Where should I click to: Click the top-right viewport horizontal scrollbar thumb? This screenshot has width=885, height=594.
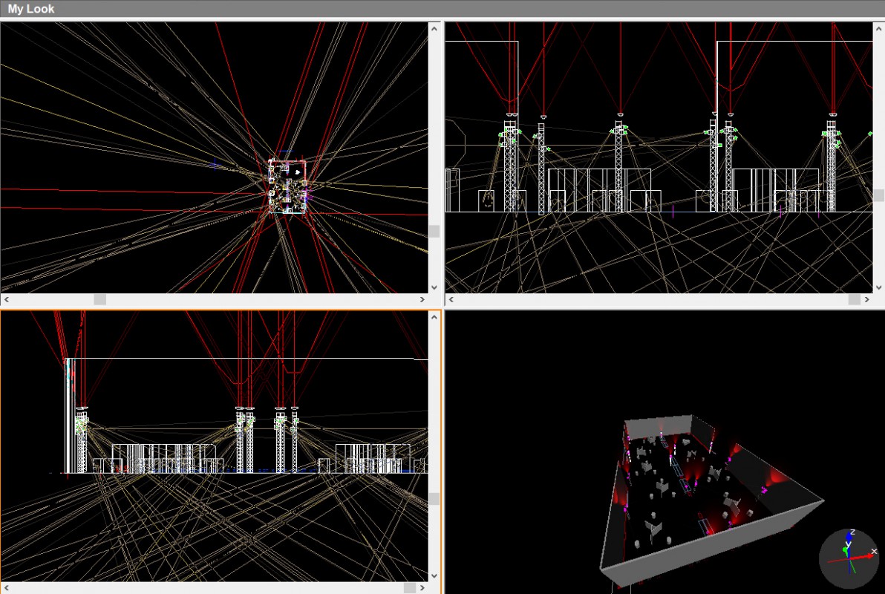click(x=855, y=299)
